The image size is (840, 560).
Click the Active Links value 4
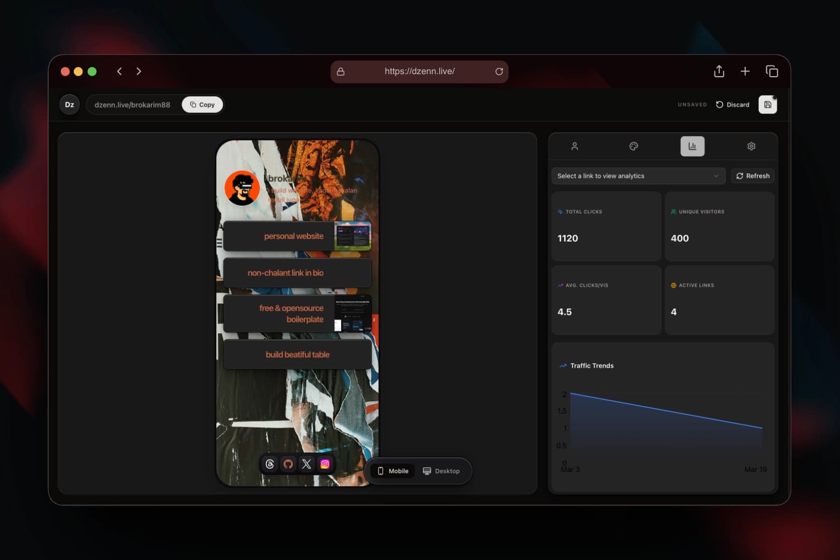pyautogui.click(x=674, y=312)
